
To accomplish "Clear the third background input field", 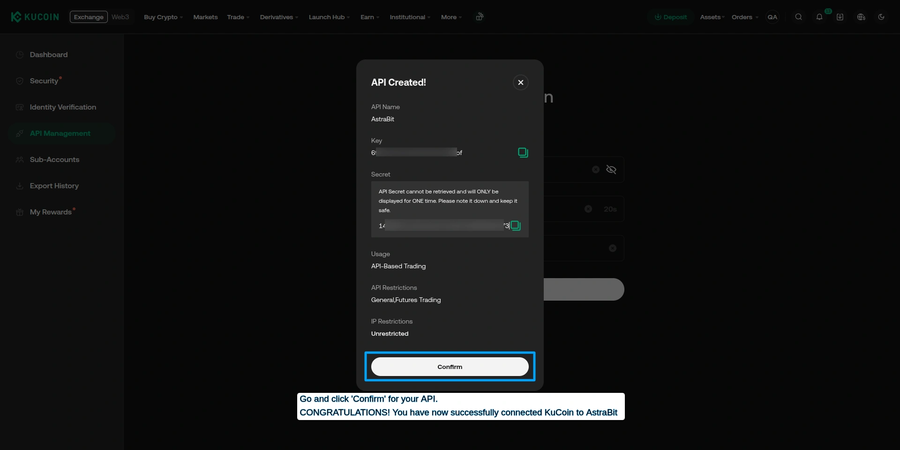I will point(613,248).
